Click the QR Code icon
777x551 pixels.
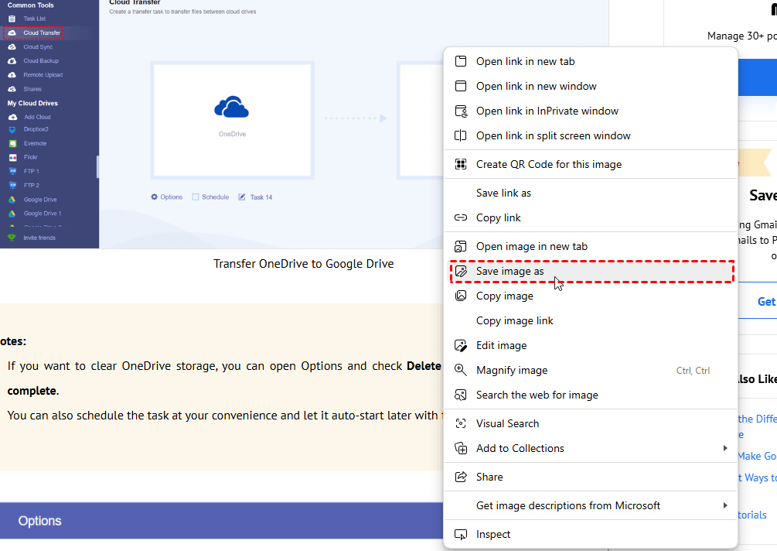coord(460,164)
